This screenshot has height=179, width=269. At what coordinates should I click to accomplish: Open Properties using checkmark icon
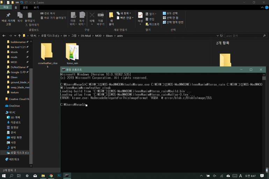140,15
